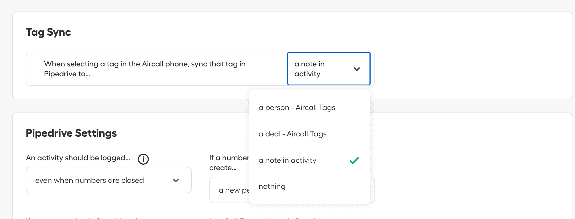Image resolution: width=575 pixels, height=219 pixels.
Task: Click 'An activity should be logged...' label
Action: [78, 158]
